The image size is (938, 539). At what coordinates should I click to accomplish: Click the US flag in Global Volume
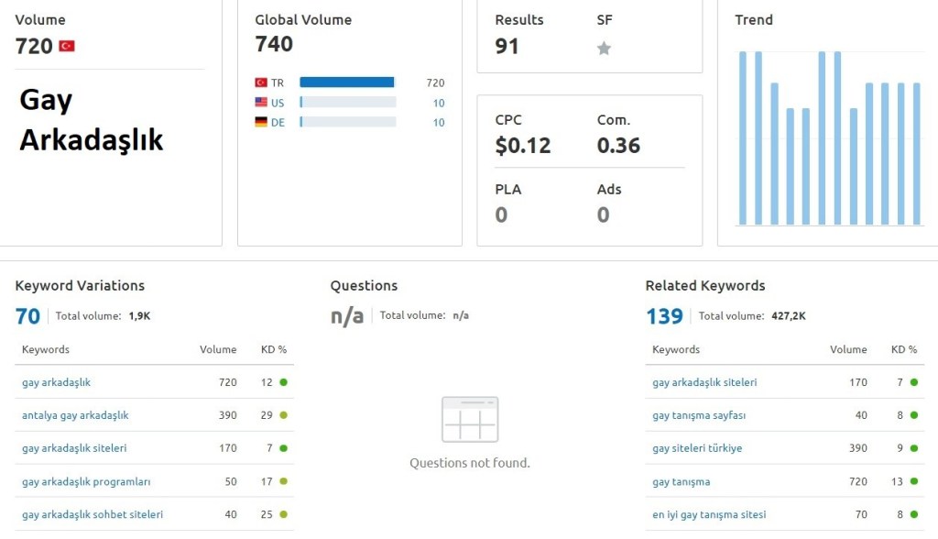coord(261,103)
